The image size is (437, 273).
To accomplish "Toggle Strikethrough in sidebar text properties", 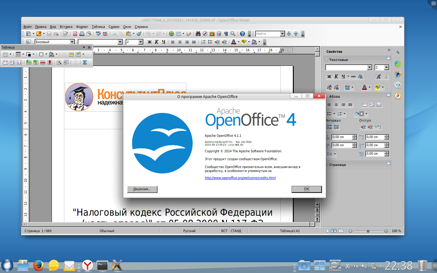I will point(354,76).
